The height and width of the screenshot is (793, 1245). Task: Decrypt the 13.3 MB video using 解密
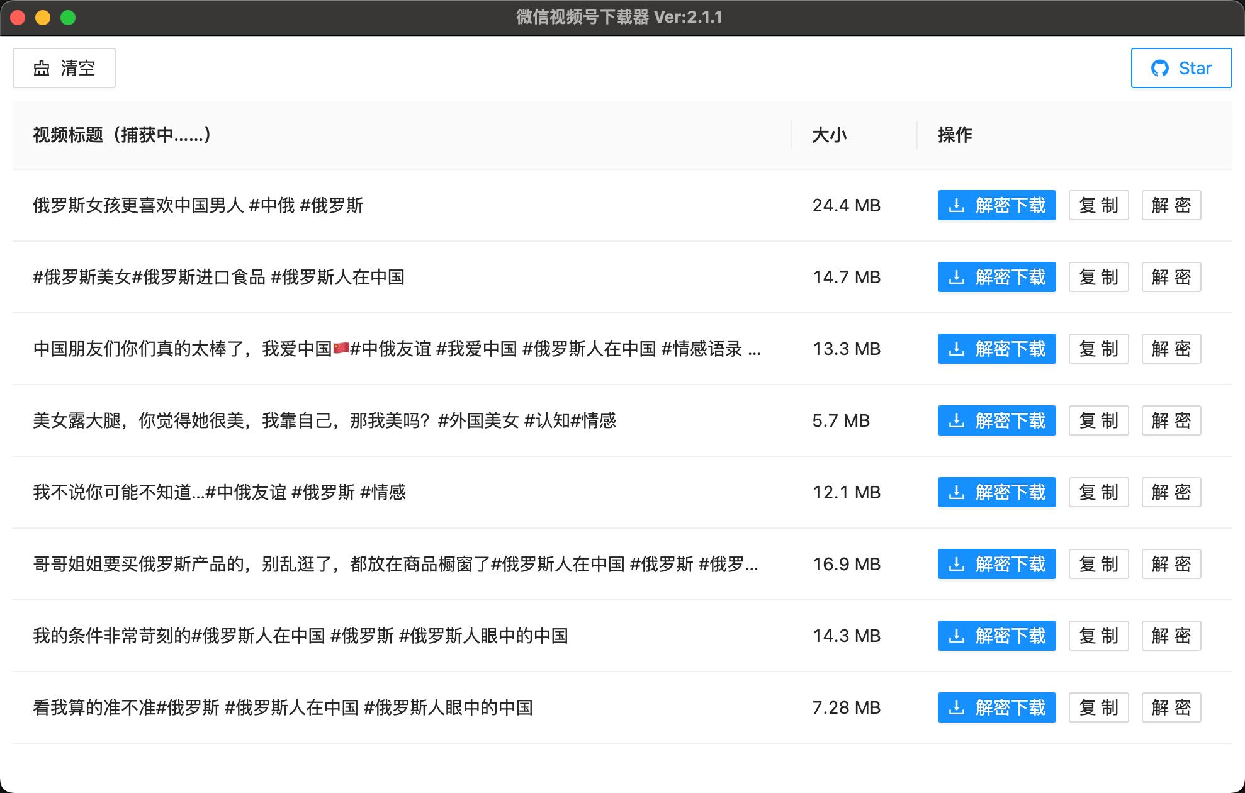[1171, 349]
